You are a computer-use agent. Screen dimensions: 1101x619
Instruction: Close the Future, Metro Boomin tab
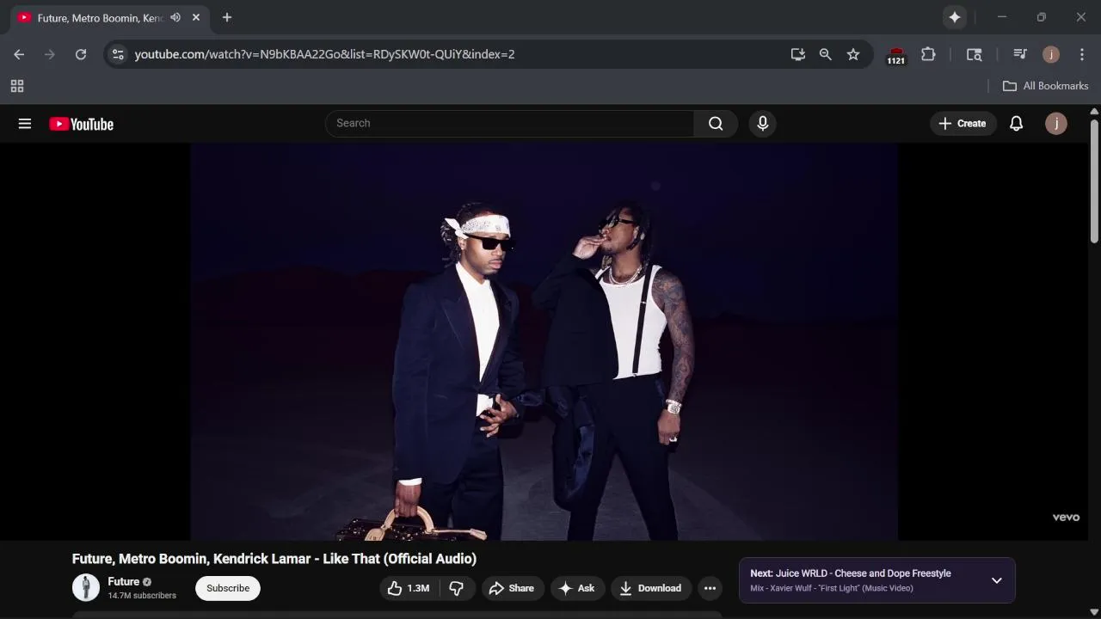[196, 17]
